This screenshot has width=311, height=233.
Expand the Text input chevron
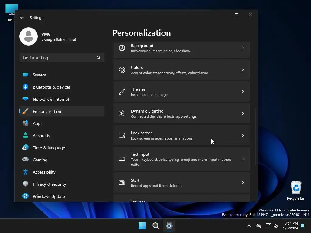(243, 159)
